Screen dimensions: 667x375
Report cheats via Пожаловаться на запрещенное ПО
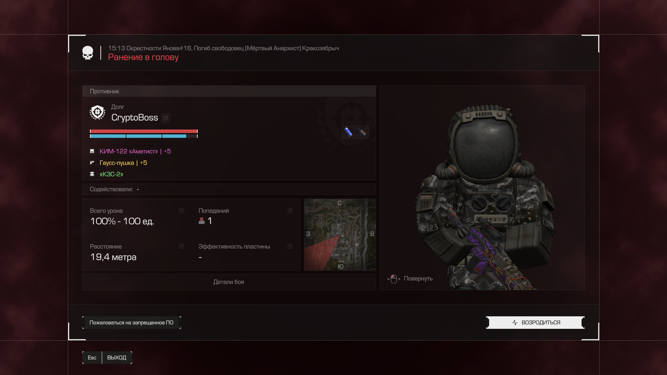click(x=131, y=323)
